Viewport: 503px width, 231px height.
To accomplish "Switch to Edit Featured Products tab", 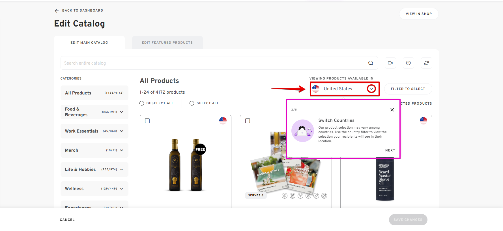I will [167, 43].
